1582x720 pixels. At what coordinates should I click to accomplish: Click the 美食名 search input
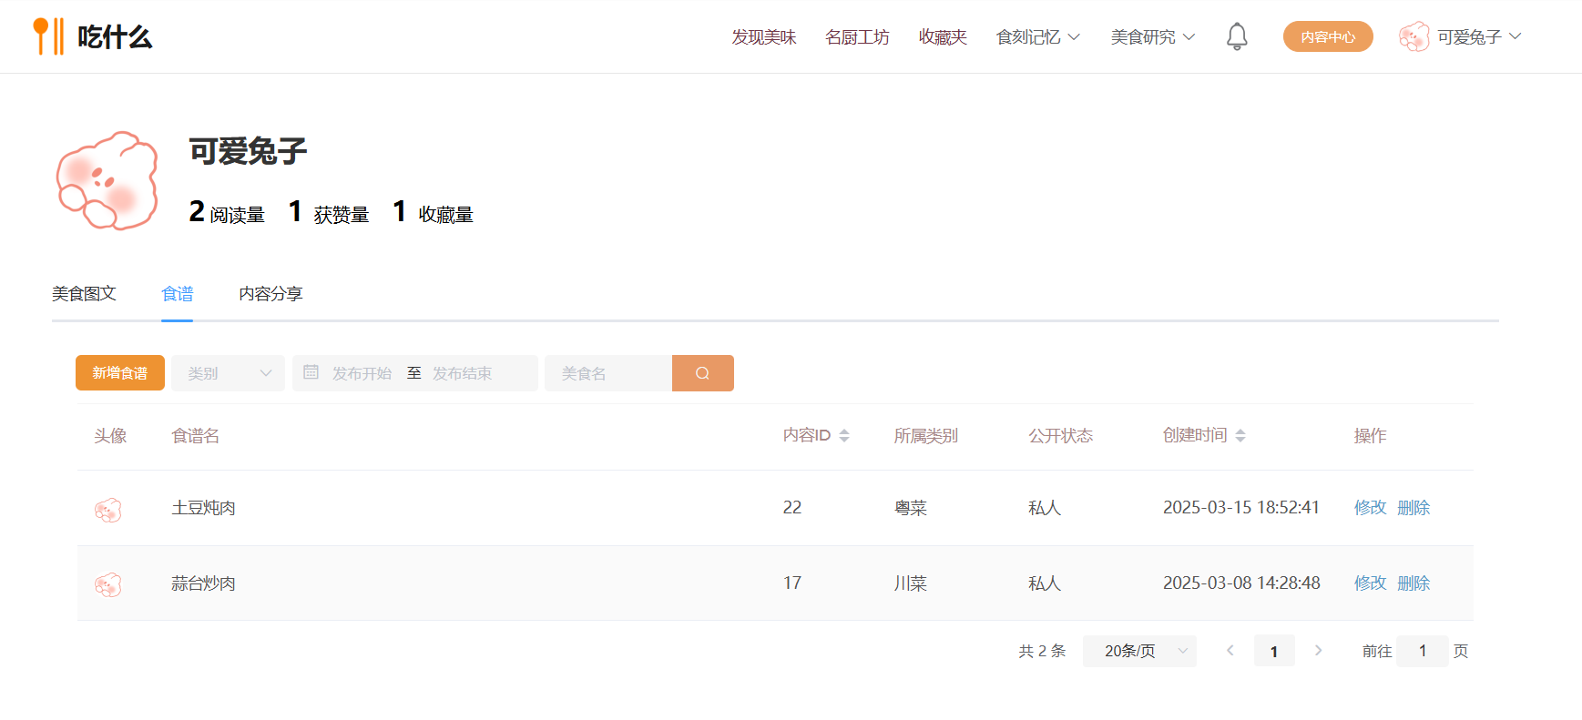(x=608, y=373)
